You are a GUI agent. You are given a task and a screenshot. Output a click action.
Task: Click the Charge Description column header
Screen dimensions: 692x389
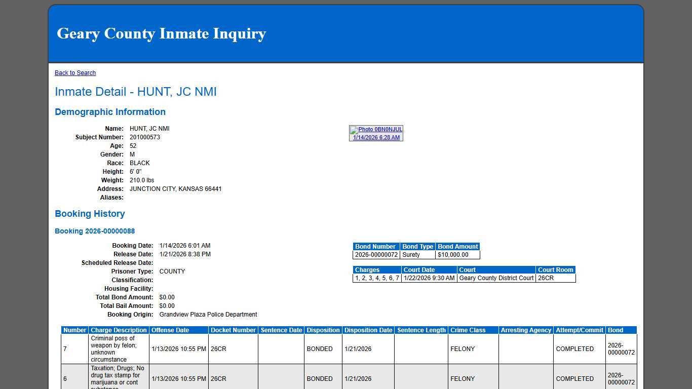coord(118,330)
